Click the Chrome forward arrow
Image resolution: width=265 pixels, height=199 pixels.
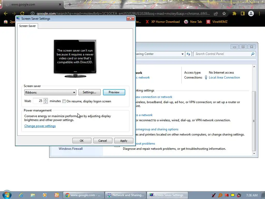click(14, 13)
